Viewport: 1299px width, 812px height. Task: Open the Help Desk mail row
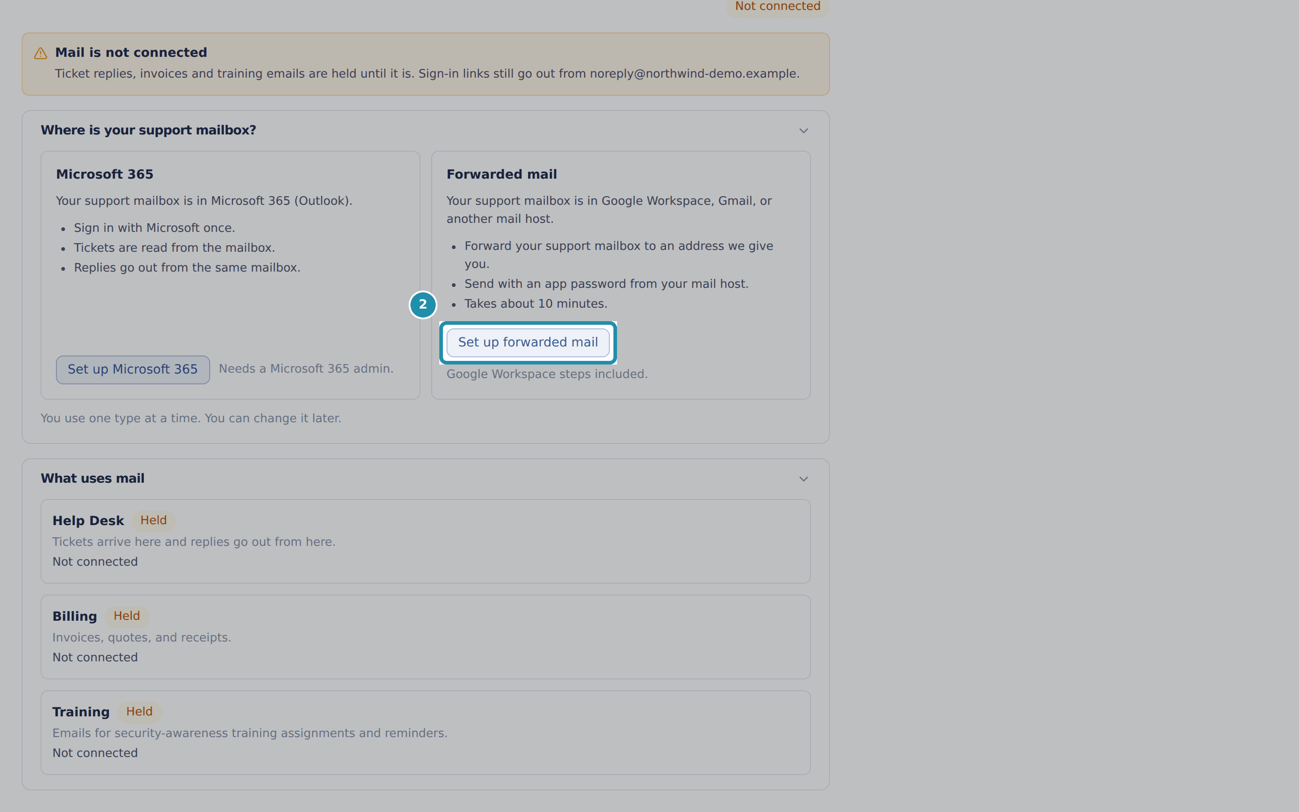(x=425, y=541)
